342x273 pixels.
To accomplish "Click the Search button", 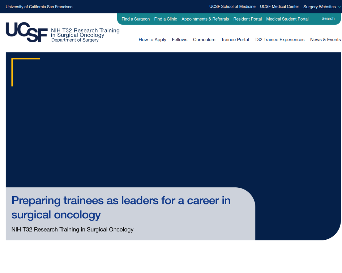I will coord(328,18).
